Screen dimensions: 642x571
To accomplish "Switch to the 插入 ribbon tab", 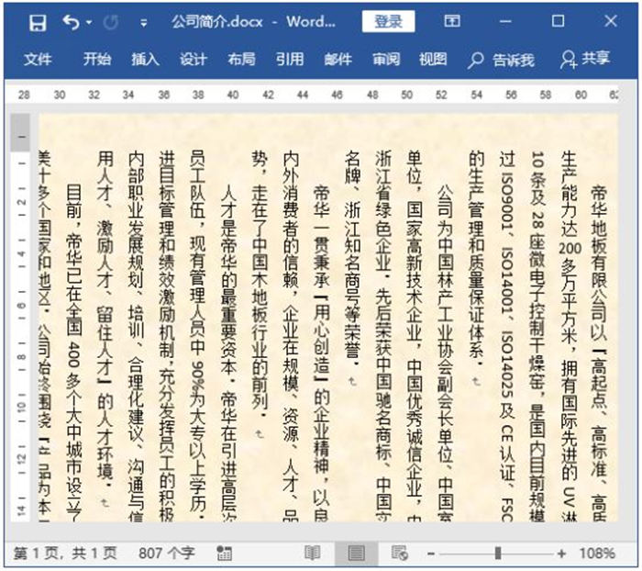I will pyautogui.click(x=145, y=59).
